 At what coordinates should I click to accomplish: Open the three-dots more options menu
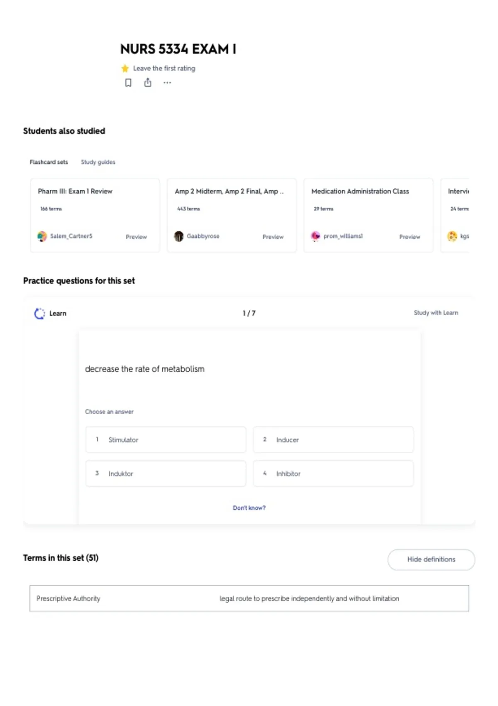coord(167,83)
